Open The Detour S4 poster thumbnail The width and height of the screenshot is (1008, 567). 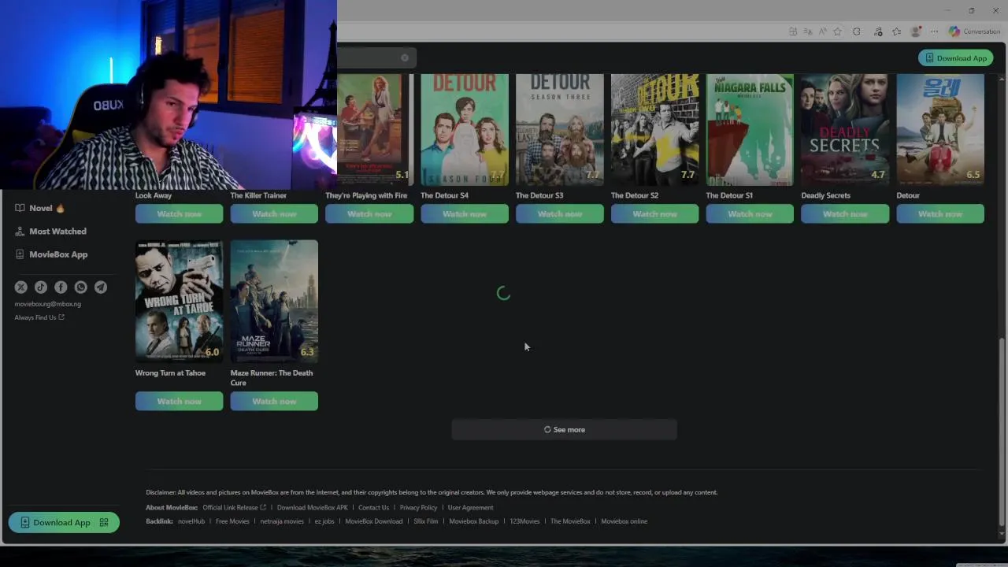[x=465, y=130]
